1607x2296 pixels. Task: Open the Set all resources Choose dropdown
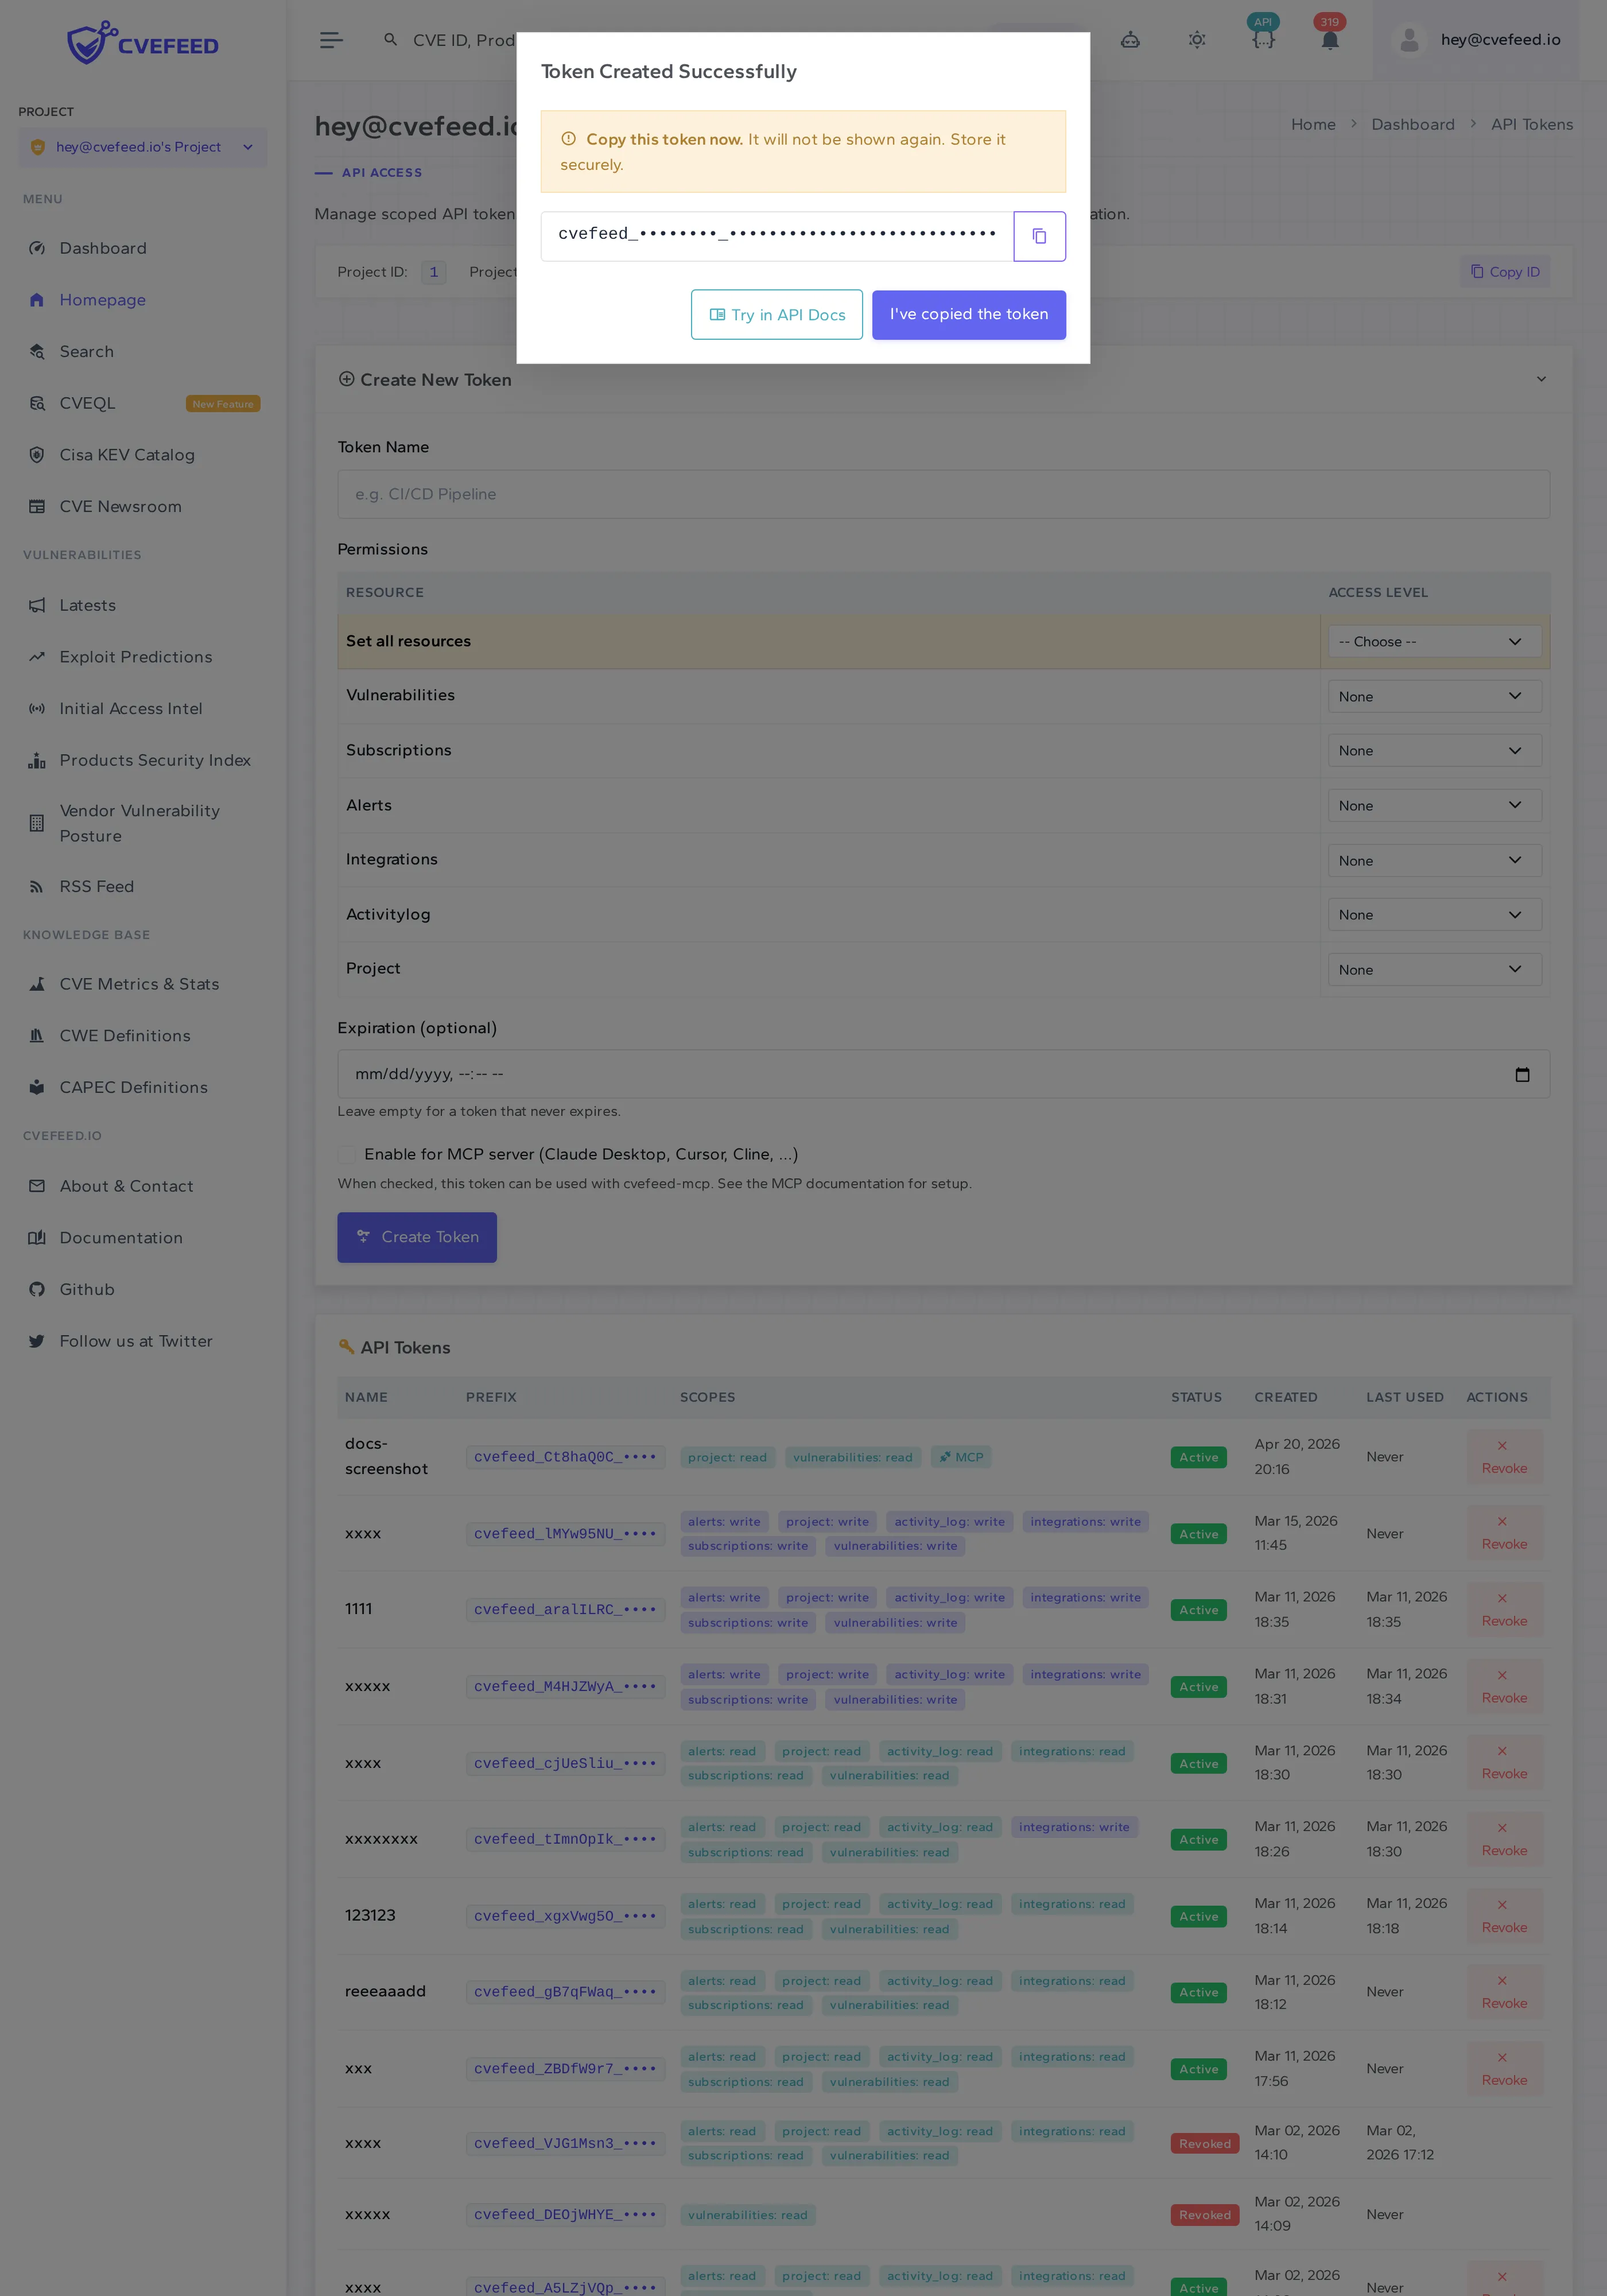(x=1434, y=642)
